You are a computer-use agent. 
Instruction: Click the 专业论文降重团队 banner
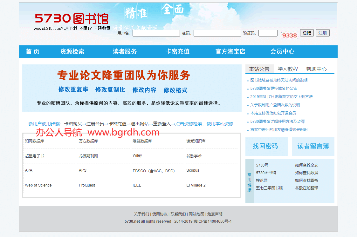tap(132, 88)
